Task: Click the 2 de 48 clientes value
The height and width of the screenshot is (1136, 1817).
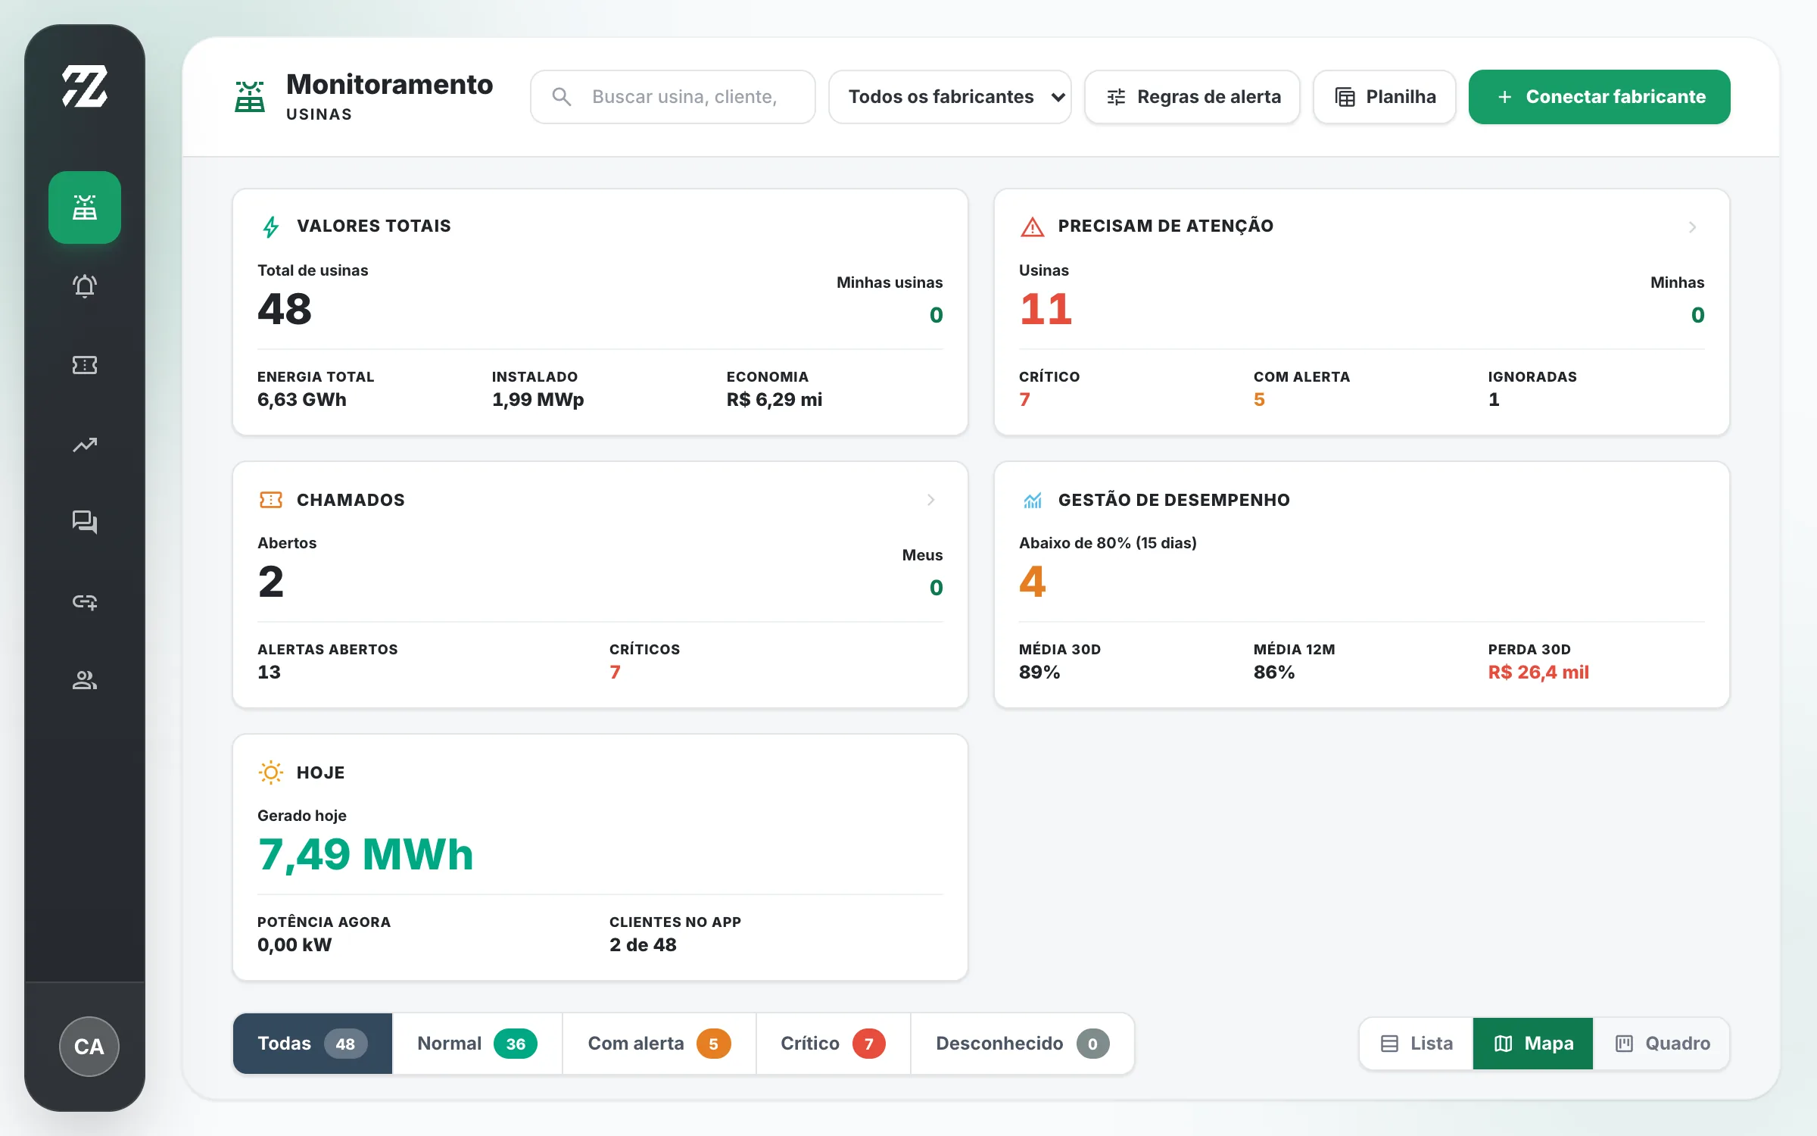Action: [x=643, y=944]
